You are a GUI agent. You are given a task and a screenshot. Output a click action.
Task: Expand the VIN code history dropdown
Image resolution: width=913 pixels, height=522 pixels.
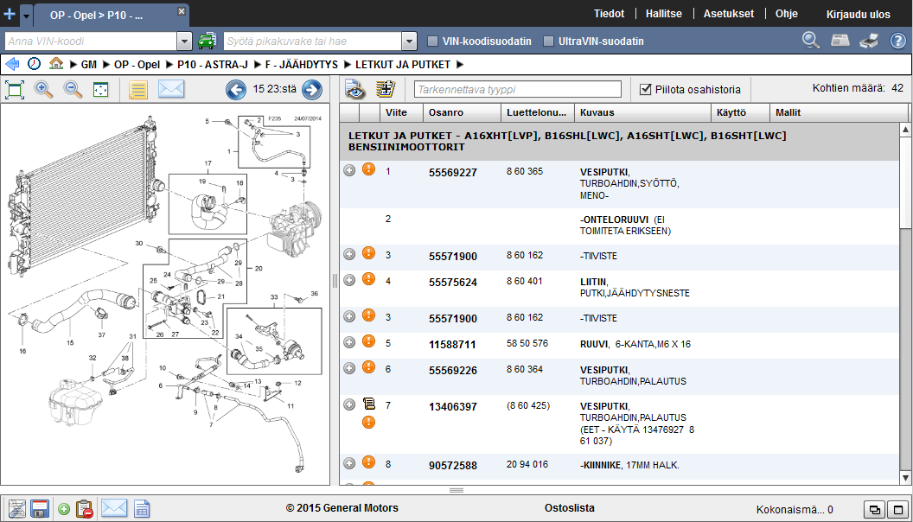(184, 41)
